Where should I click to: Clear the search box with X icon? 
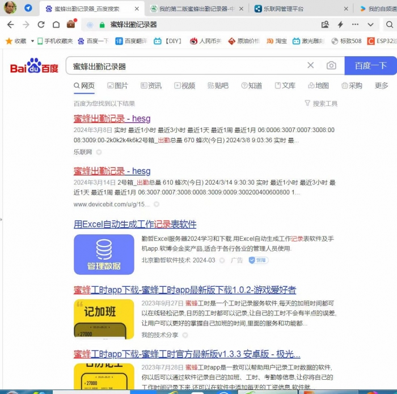coord(310,66)
